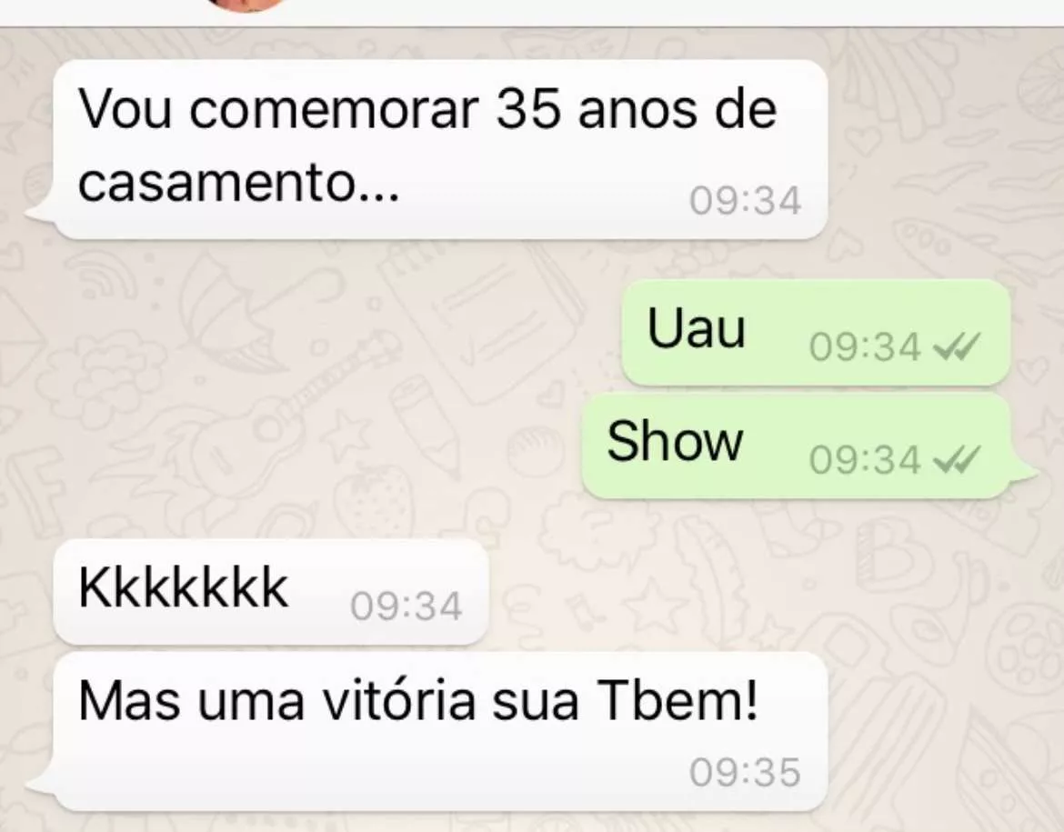Select the "Kkkkkkk" received message
Viewport: 1064px width, 832px height.
tap(271, 593)
